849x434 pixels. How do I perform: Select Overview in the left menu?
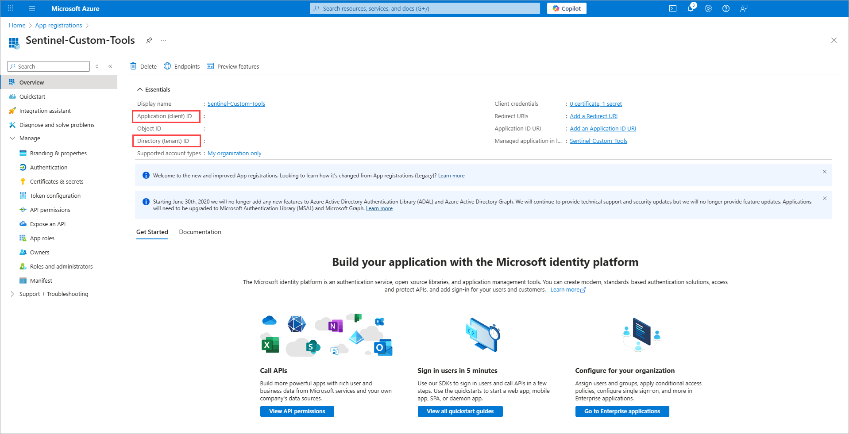click(x=59, y=82)
